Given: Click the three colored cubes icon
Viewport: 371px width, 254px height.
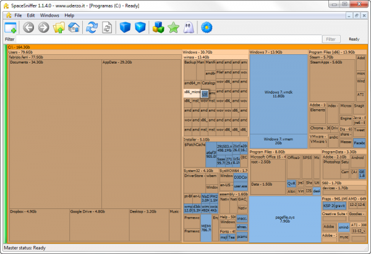Looking at the screenshot, I should 158,27.
